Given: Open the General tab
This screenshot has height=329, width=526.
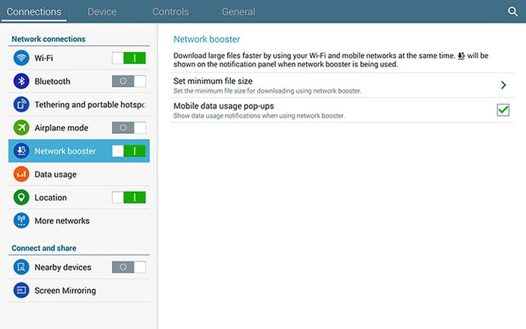Looking at the screenshot, I should tap(238, 12).
